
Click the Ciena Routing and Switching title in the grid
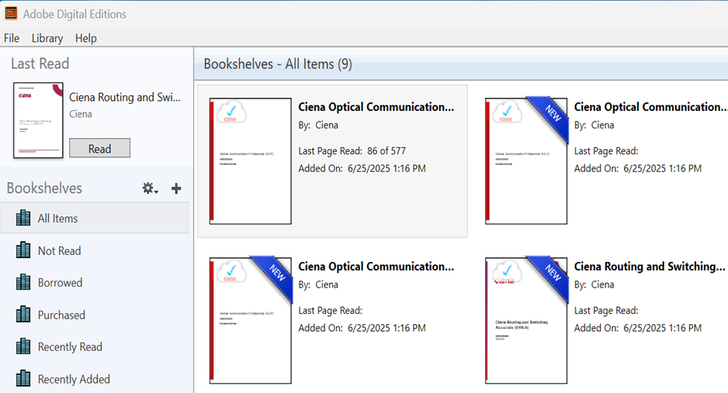649,267
